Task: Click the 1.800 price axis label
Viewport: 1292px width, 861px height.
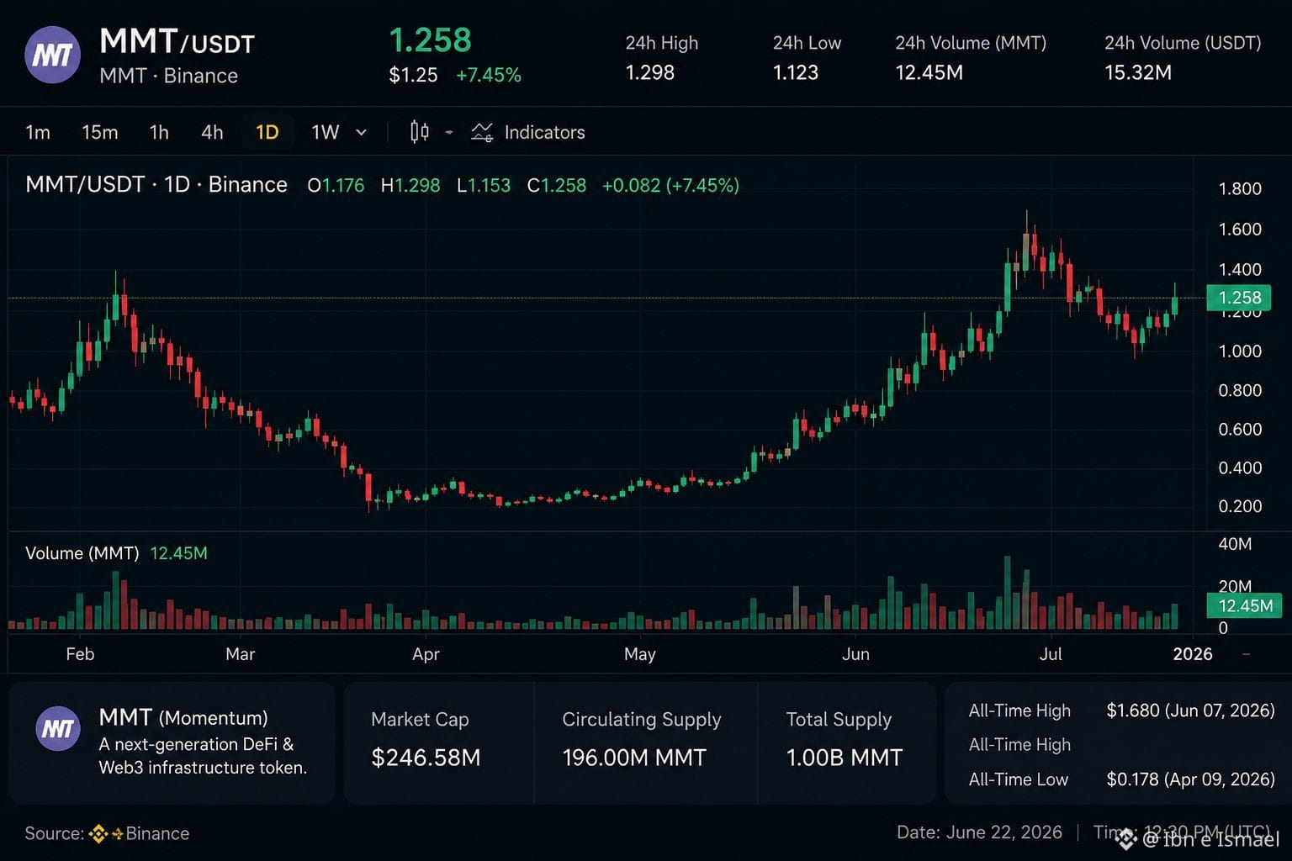Action: coord(1240,188)
